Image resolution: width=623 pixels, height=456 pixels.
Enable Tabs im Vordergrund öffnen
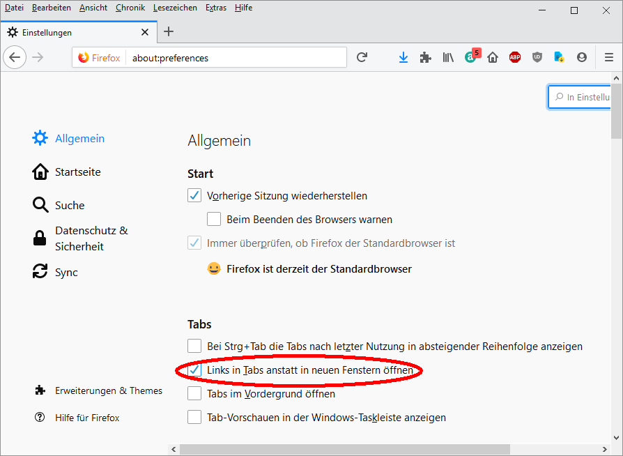194,393
